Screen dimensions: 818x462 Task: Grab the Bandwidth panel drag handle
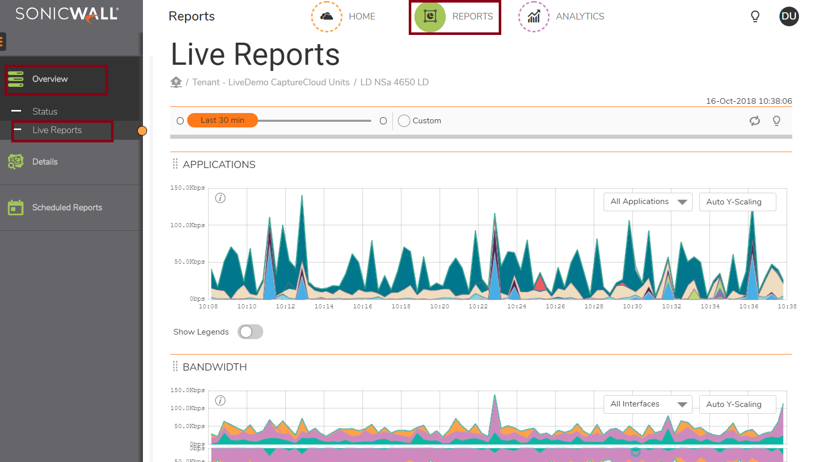tap(175, 366)
